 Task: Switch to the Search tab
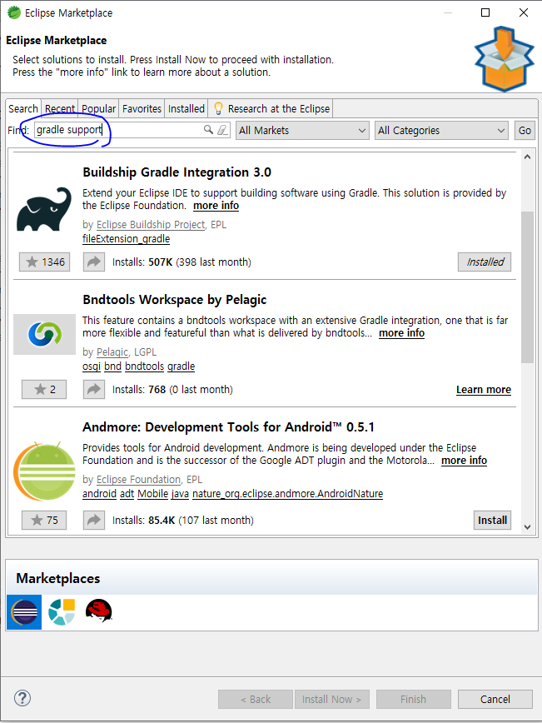pos(23,109)
